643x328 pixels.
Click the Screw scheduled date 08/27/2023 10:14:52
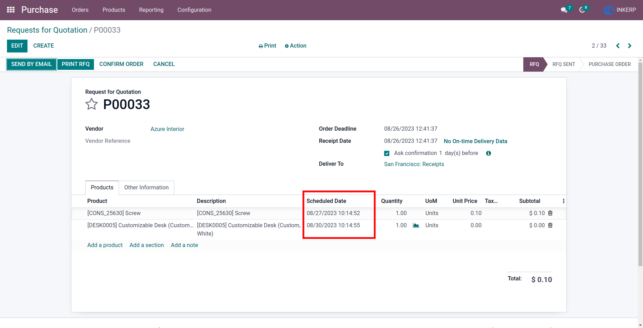pos(333,213)
